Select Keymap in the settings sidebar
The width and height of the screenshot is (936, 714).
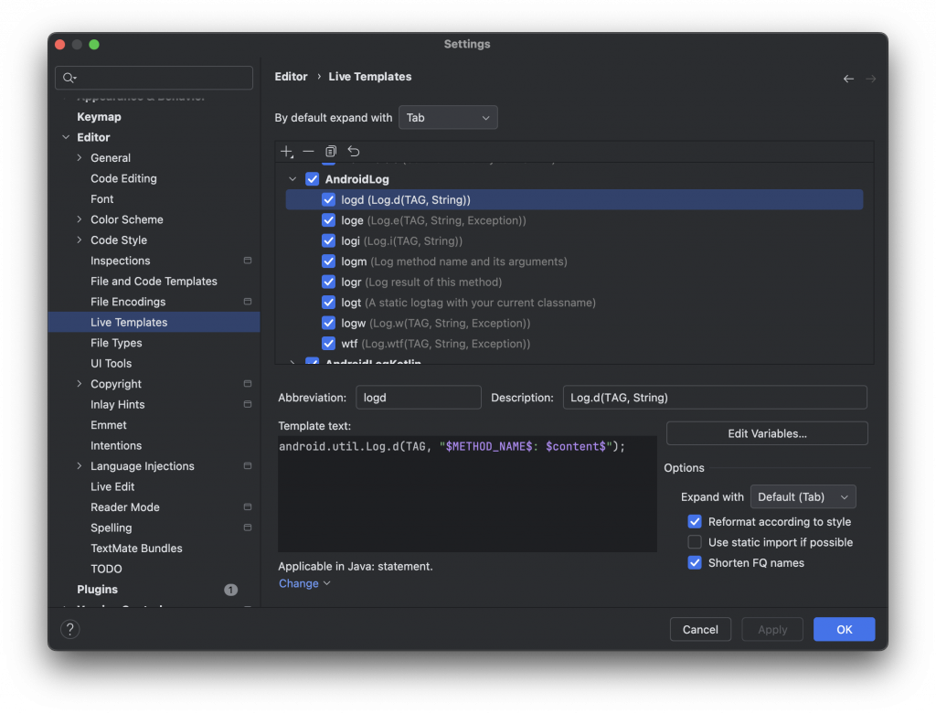pos(99,117)
